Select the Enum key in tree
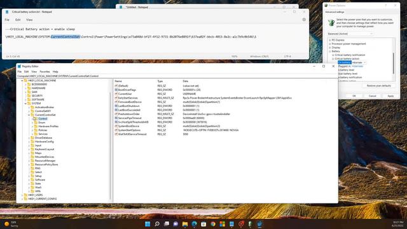The height and width of the screenshot is (229, 407). coord(42,123)
